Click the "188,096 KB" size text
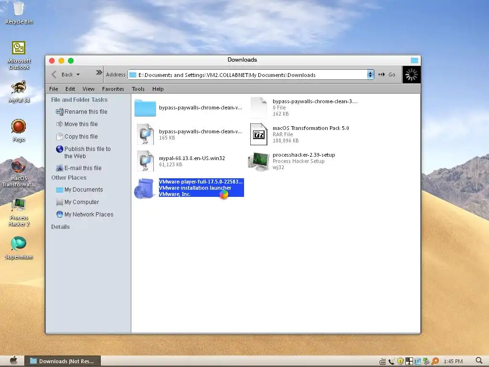 click(286, 141)
